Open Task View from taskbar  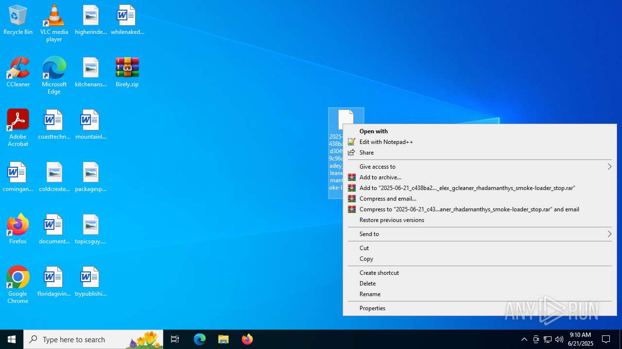click(175, 339)
